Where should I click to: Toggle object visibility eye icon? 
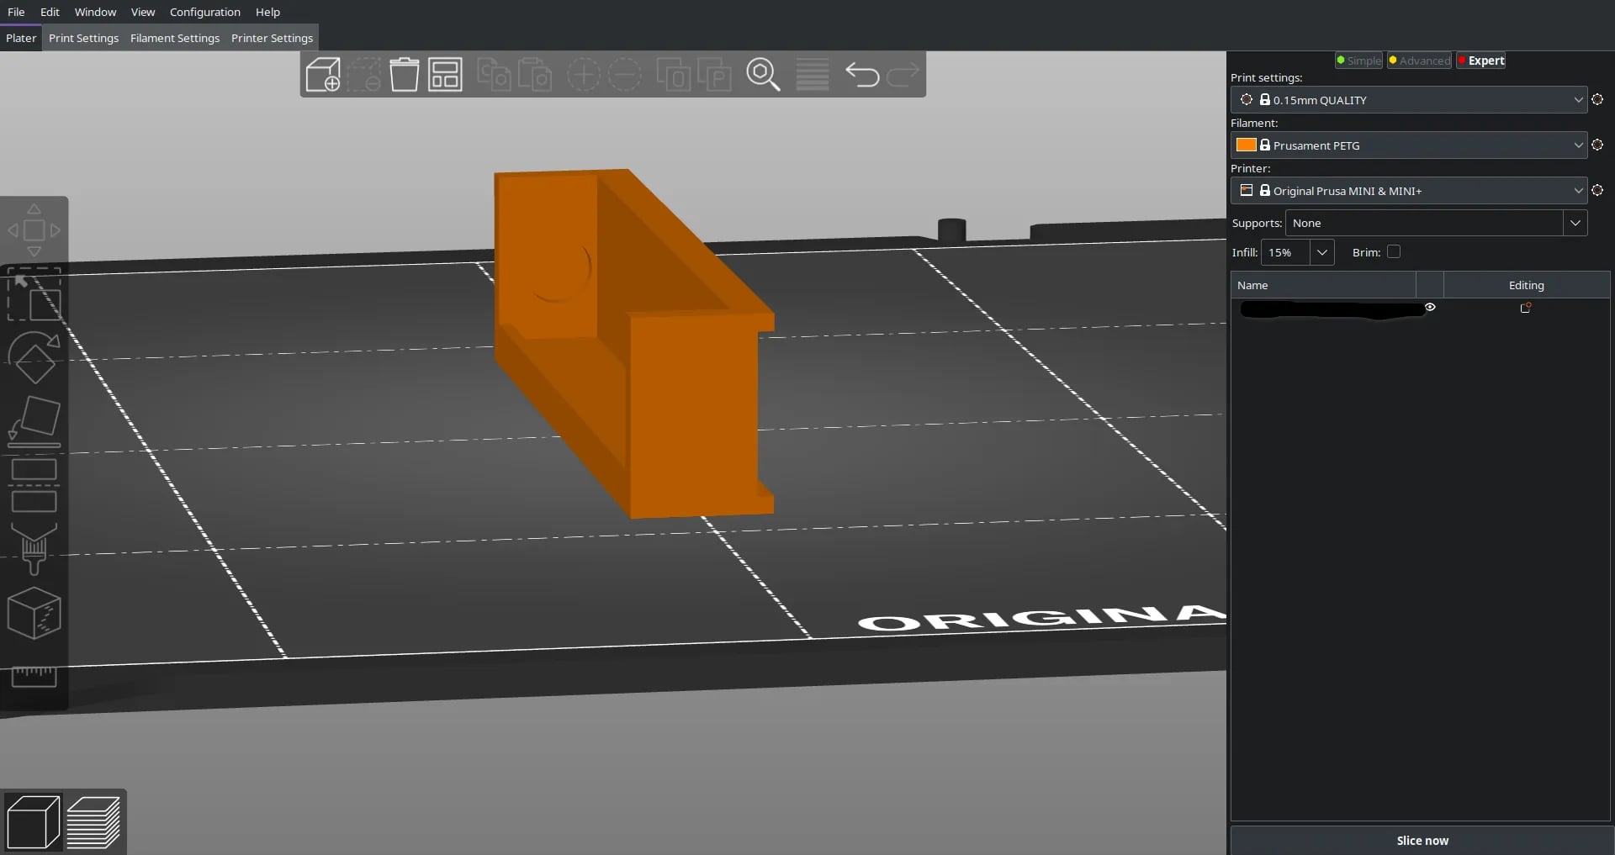coord(1430,307)
